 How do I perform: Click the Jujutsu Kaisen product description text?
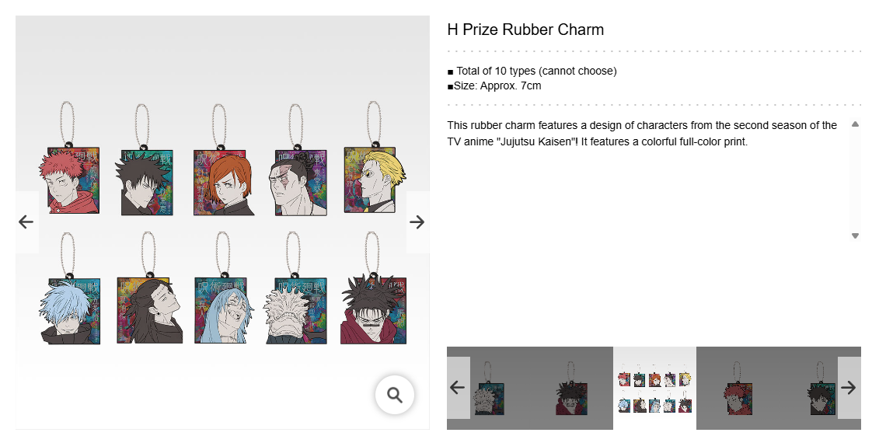pyautogui.click(x=642, y=133)
